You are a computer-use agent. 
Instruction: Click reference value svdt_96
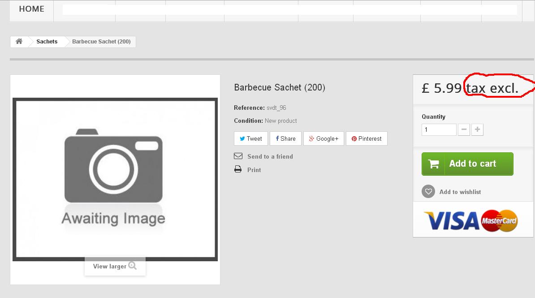pos(276,108)
